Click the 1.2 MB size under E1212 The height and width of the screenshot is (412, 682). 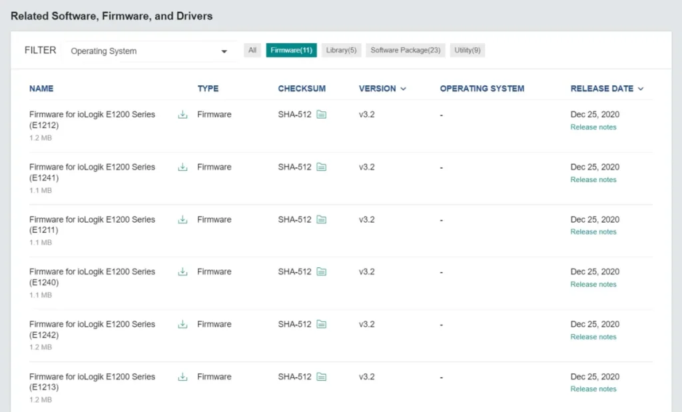point(41,138)
